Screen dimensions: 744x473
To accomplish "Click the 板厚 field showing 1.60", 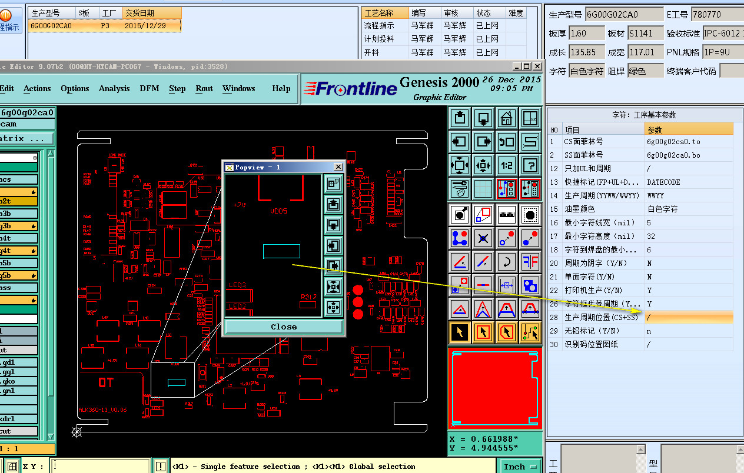I will pyautogui.click(x=587, y=34).
